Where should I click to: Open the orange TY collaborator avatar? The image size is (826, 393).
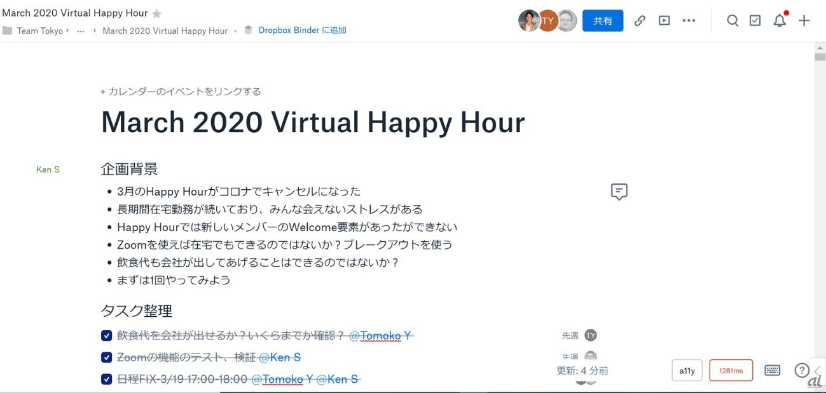pos(547,21)
